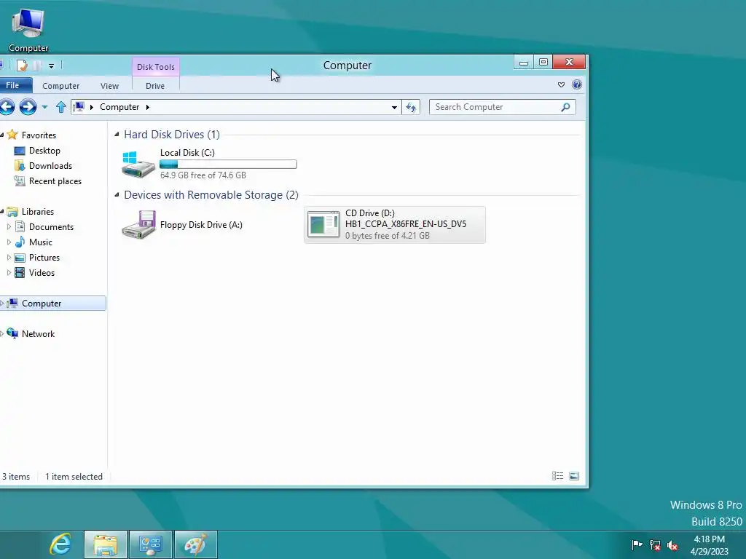Open the Pictures library
This screenshot has width=746, height=559.
pyautogui.click(x=44, y=258)
